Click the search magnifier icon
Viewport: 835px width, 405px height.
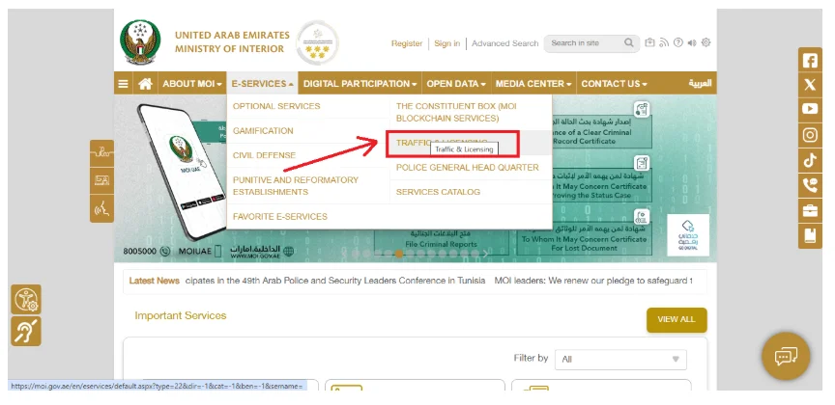coord(629,43)
